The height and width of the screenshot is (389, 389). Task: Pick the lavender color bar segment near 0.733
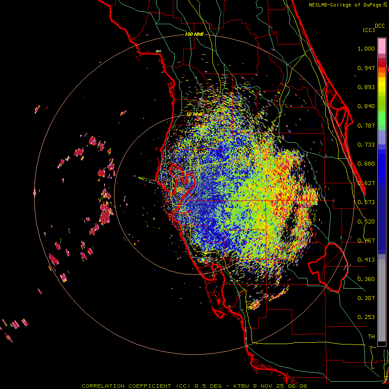382,140
